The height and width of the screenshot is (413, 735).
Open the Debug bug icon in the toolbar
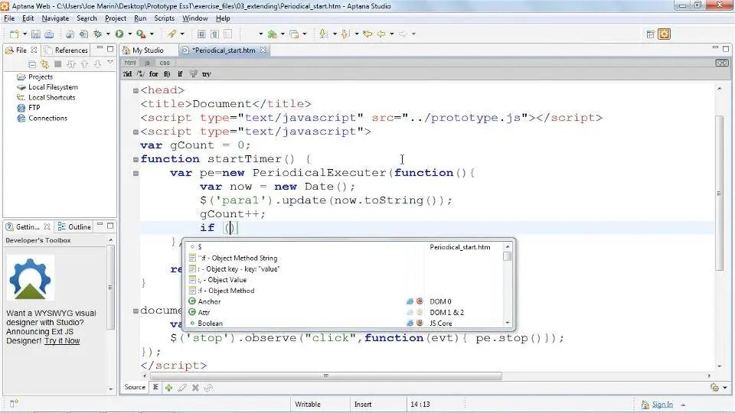point(97,34)
